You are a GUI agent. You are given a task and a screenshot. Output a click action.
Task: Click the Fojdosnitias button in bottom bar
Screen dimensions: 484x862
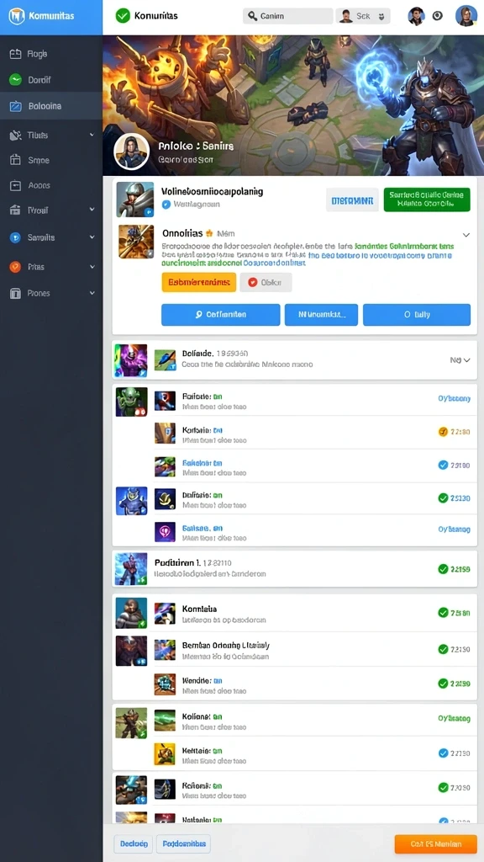point(184,843)
